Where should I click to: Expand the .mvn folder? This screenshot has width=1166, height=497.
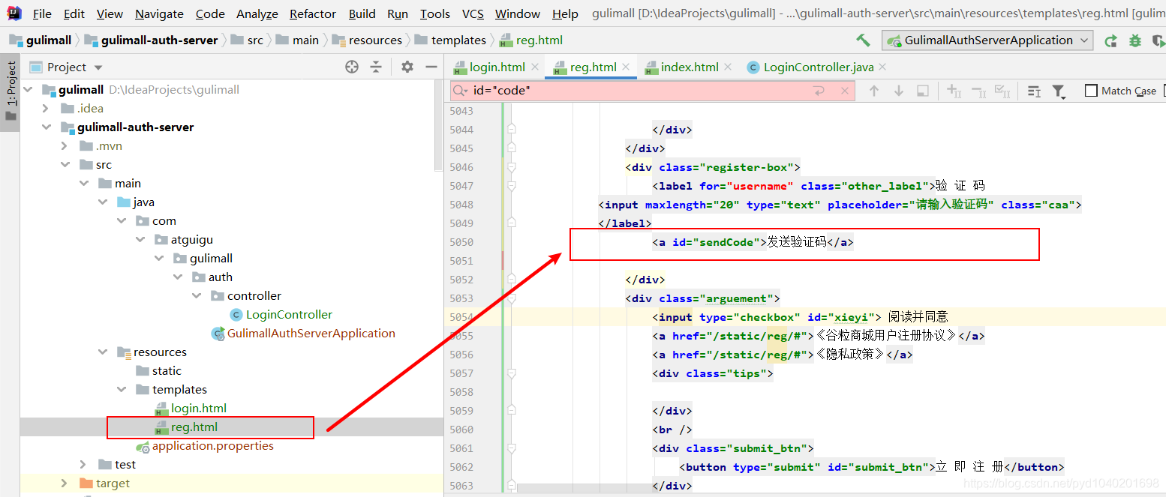click(x=65, y=146)
